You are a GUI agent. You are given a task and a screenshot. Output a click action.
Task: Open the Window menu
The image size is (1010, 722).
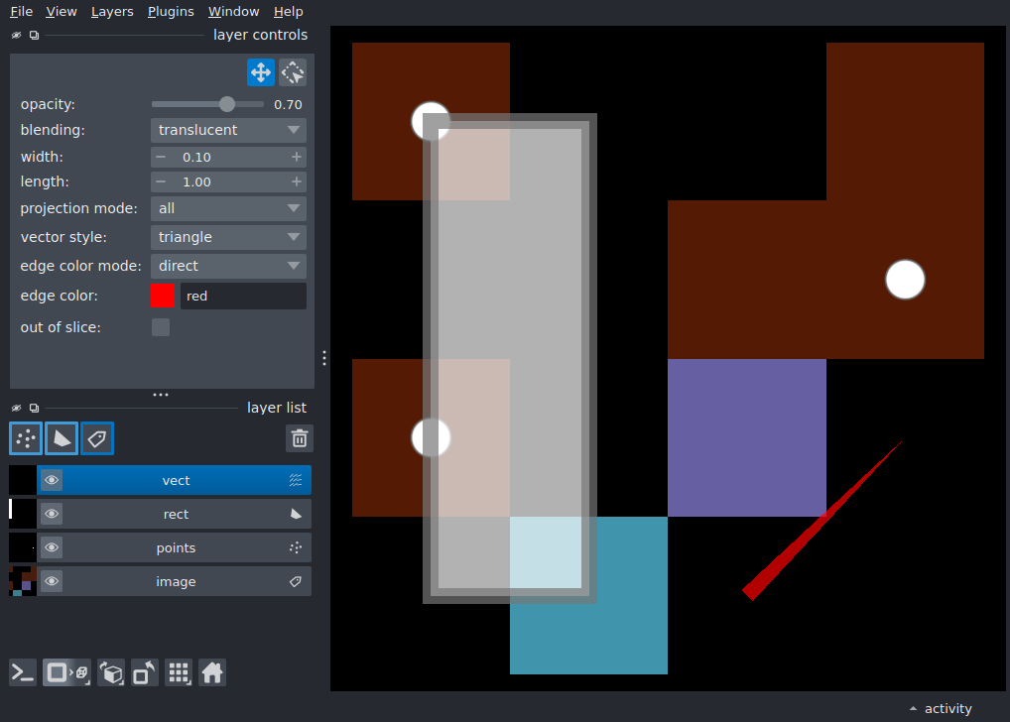[x=233, y=12]
